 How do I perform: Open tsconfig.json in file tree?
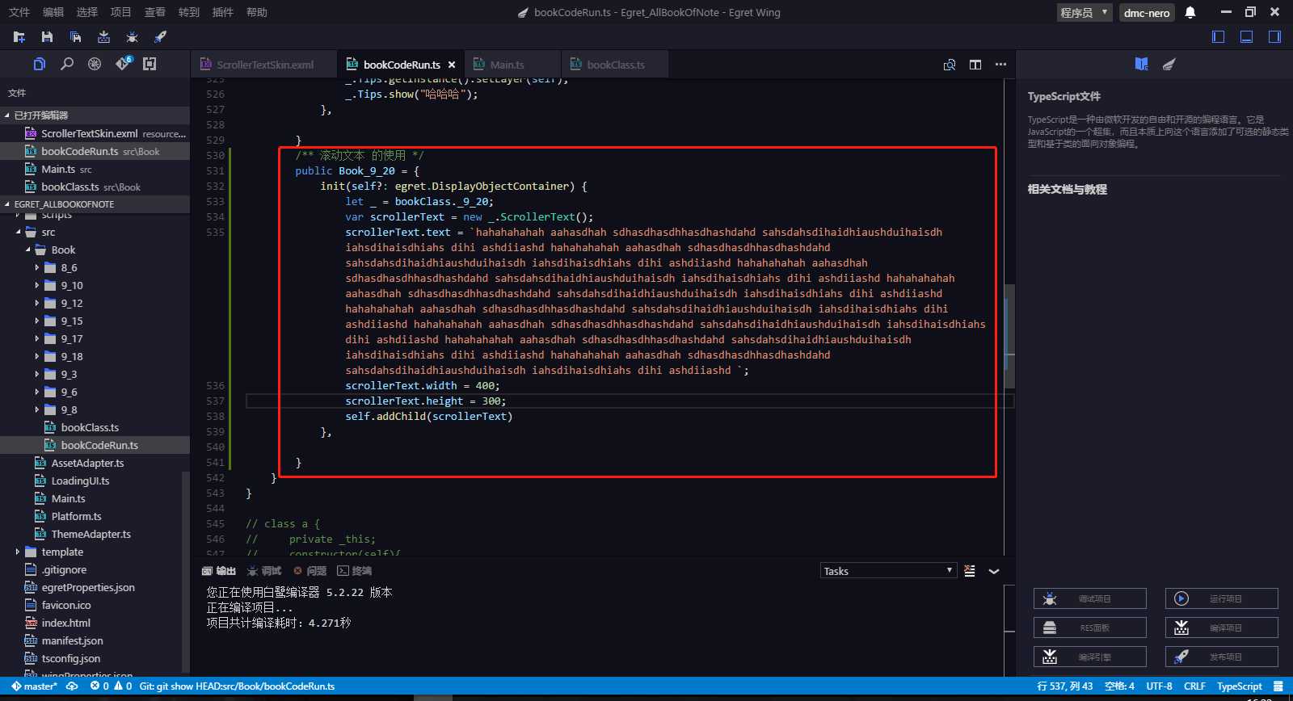[x=71, y=658]
